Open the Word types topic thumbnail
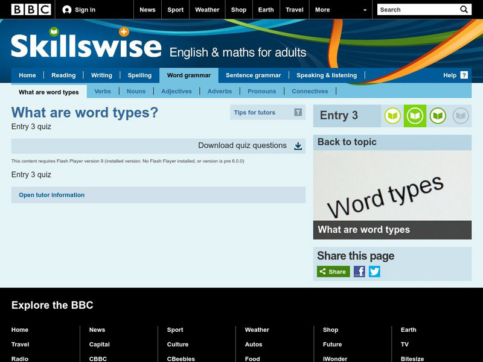This screenshot has width=483, height=362. click(x=392, y=194)
